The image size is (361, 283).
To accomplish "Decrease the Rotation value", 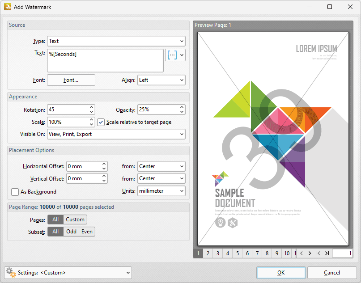I will [x=91, y=112].
